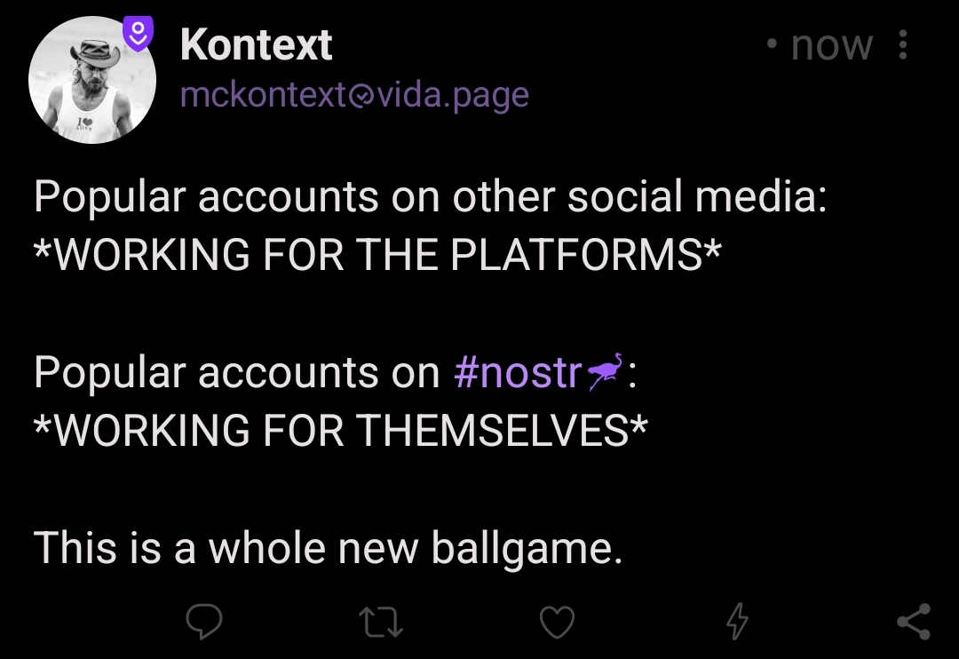Share the post using the share icon
959x659 pixels.
914,622
